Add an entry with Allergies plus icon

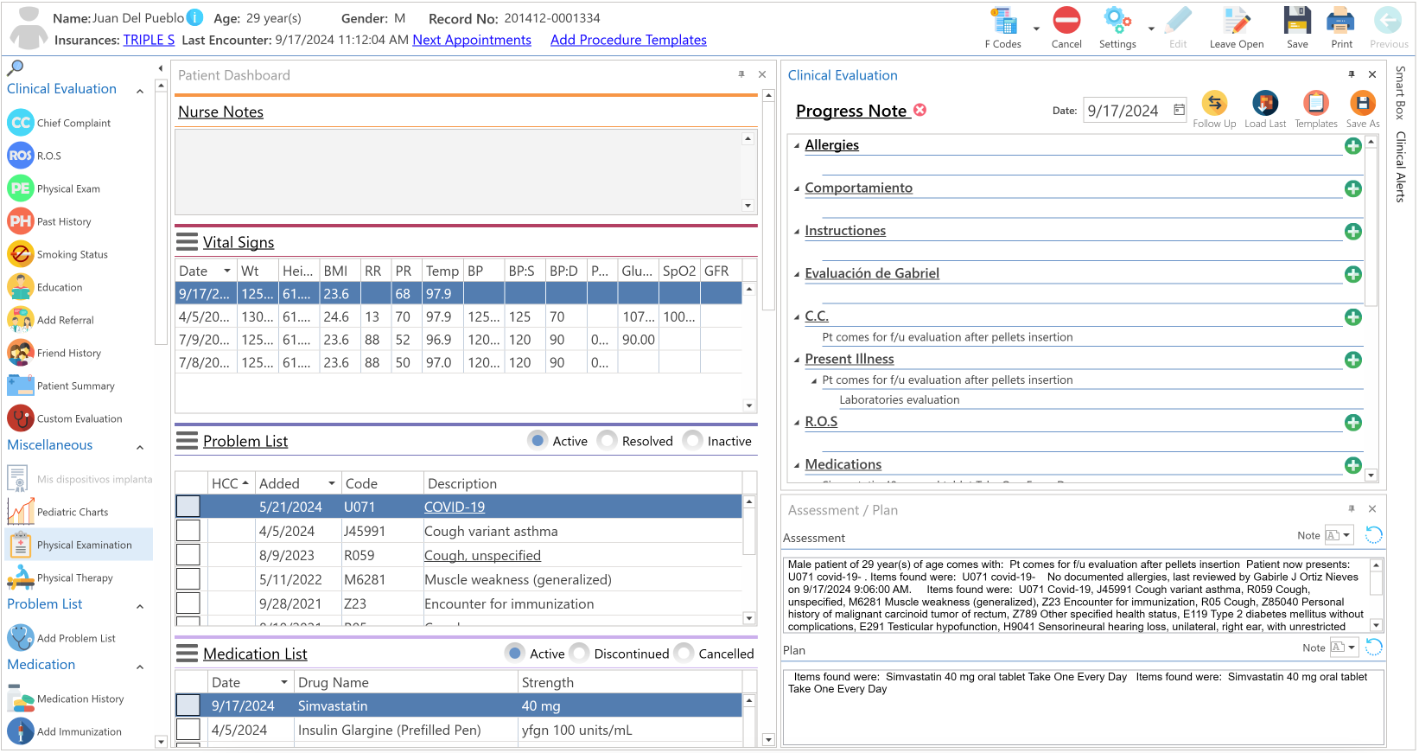point(1353,146)
